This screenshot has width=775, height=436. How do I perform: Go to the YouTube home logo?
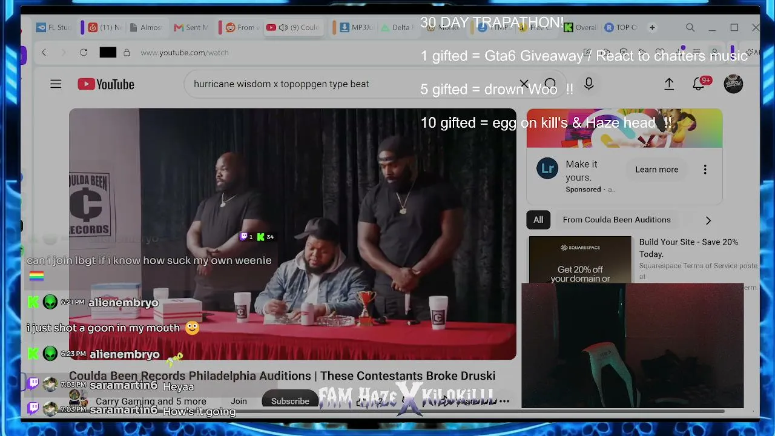click(x=106, y=84)
